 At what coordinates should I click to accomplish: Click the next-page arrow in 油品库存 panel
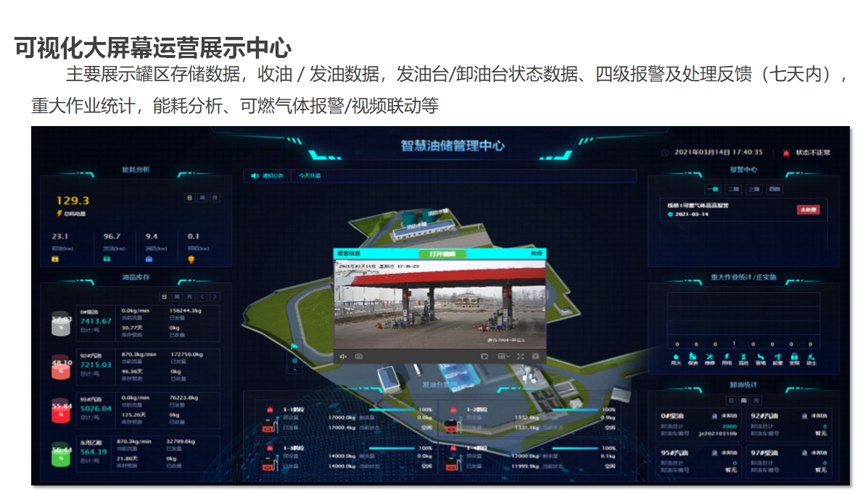point(215,296)
